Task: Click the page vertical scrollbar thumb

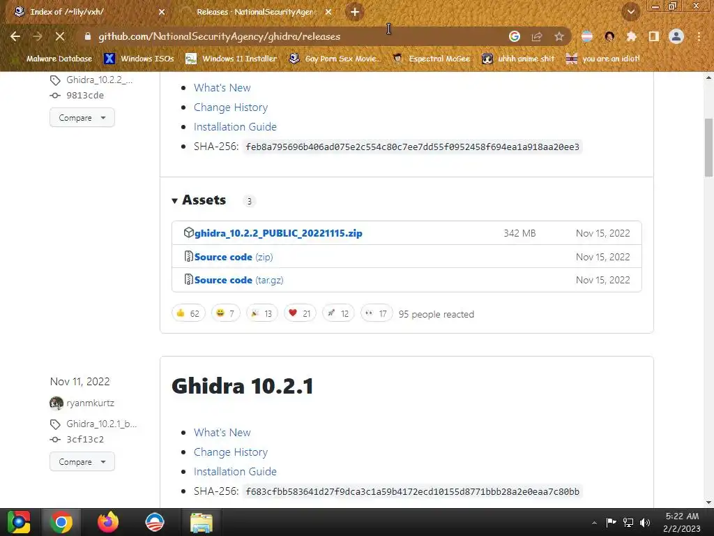Action: point(708,147)
